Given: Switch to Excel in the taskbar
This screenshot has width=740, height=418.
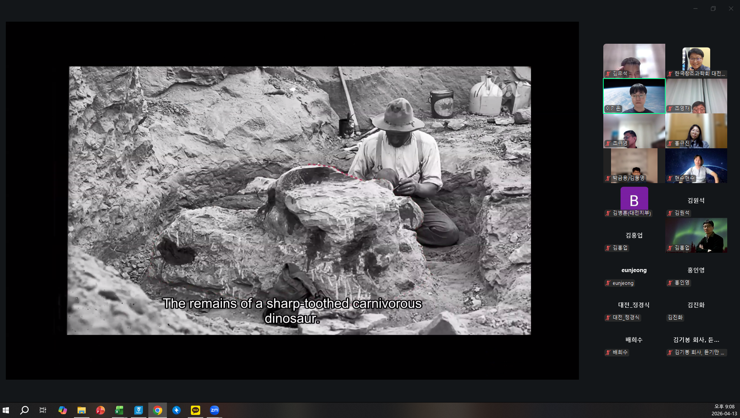Looking at the screenshot, I should (x=119, y=410).
